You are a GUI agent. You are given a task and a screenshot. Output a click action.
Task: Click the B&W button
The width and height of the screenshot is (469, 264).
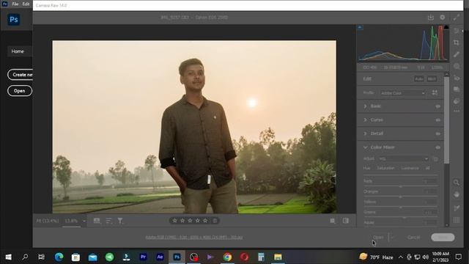[x=432, y=79]
